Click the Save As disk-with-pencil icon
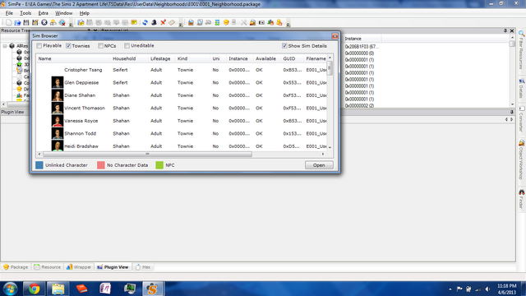 (x=35, y=22)
